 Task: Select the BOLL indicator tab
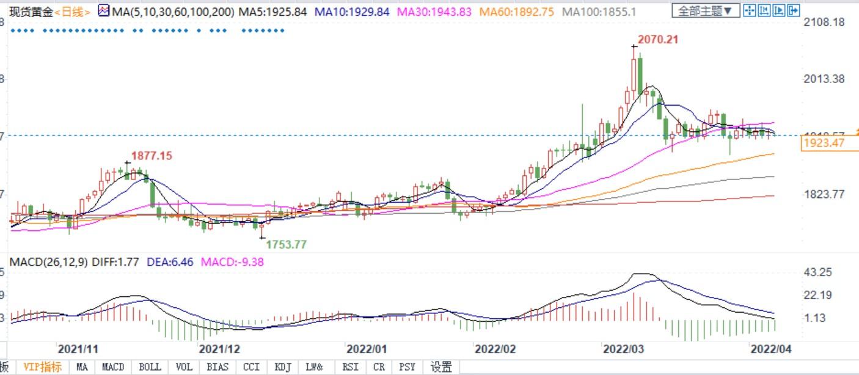click(x=150, y=367)
